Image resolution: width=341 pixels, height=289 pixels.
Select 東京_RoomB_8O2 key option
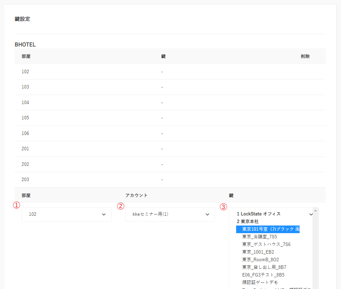(x=260, y=260)
